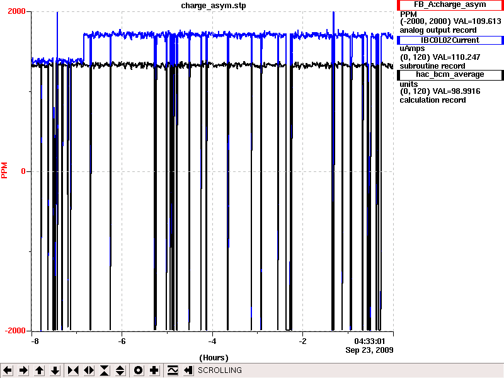
Task: Click the charge_asym.stp plot title
Action: 214,6
